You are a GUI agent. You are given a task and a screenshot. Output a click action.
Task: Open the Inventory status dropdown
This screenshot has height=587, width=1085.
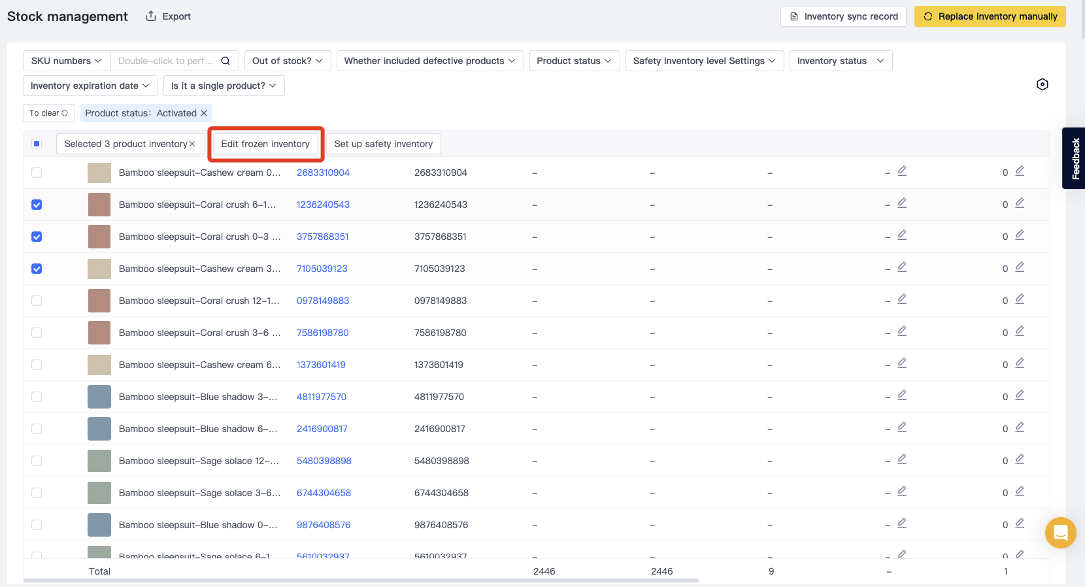[x=840, y=61]
